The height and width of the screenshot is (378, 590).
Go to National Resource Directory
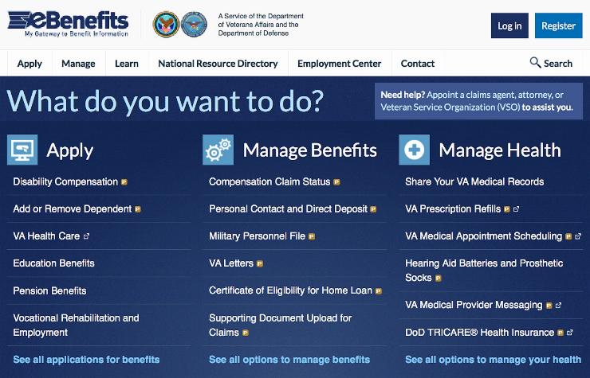tap(218, 64)
